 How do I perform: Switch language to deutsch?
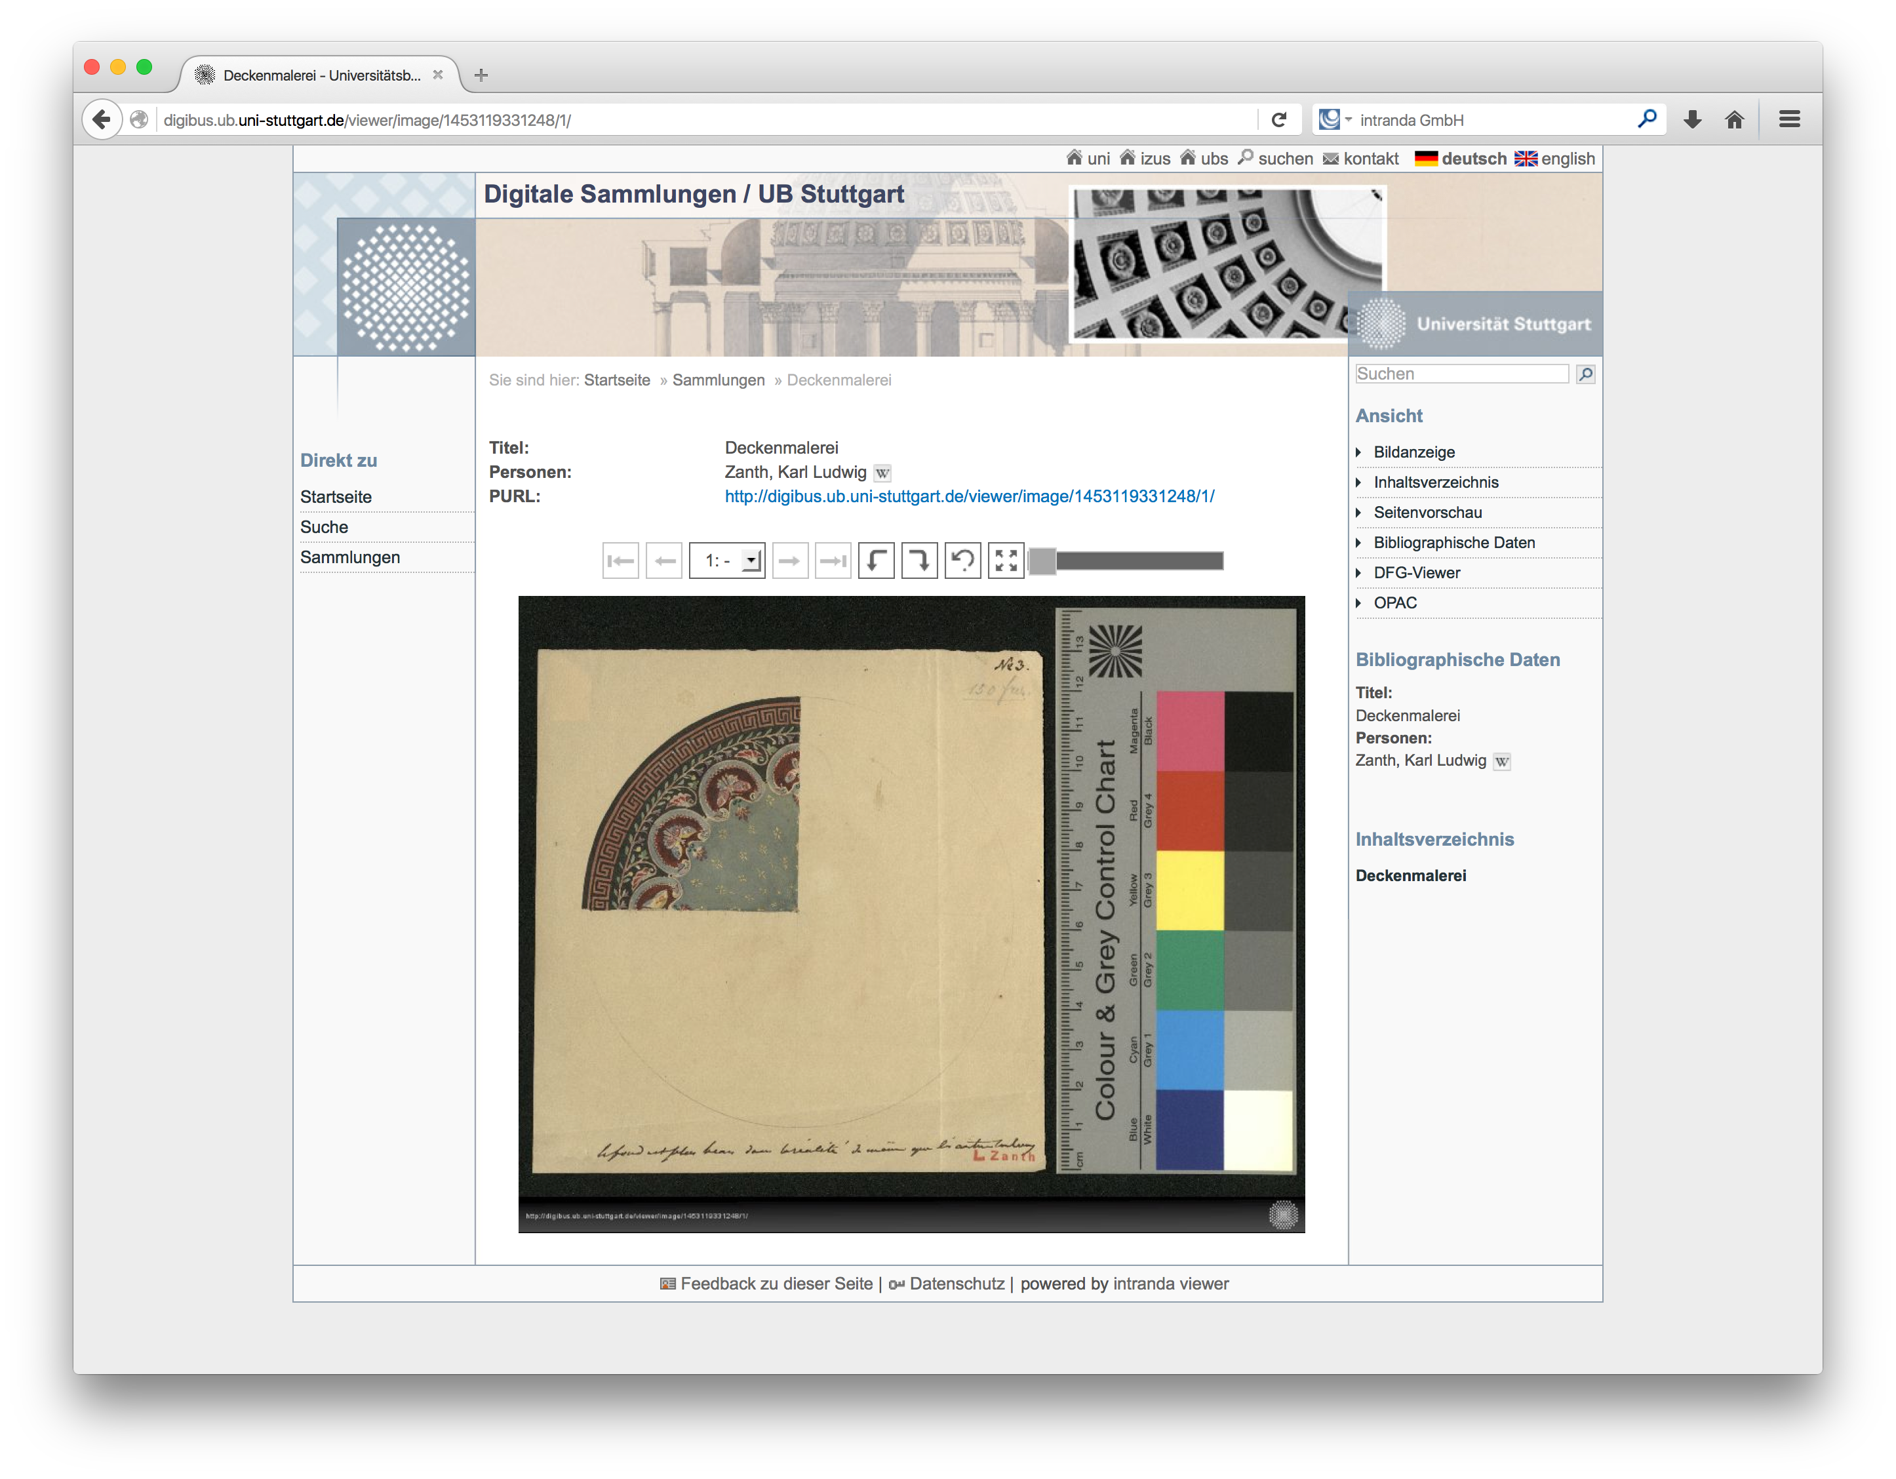coord(1460,158)
